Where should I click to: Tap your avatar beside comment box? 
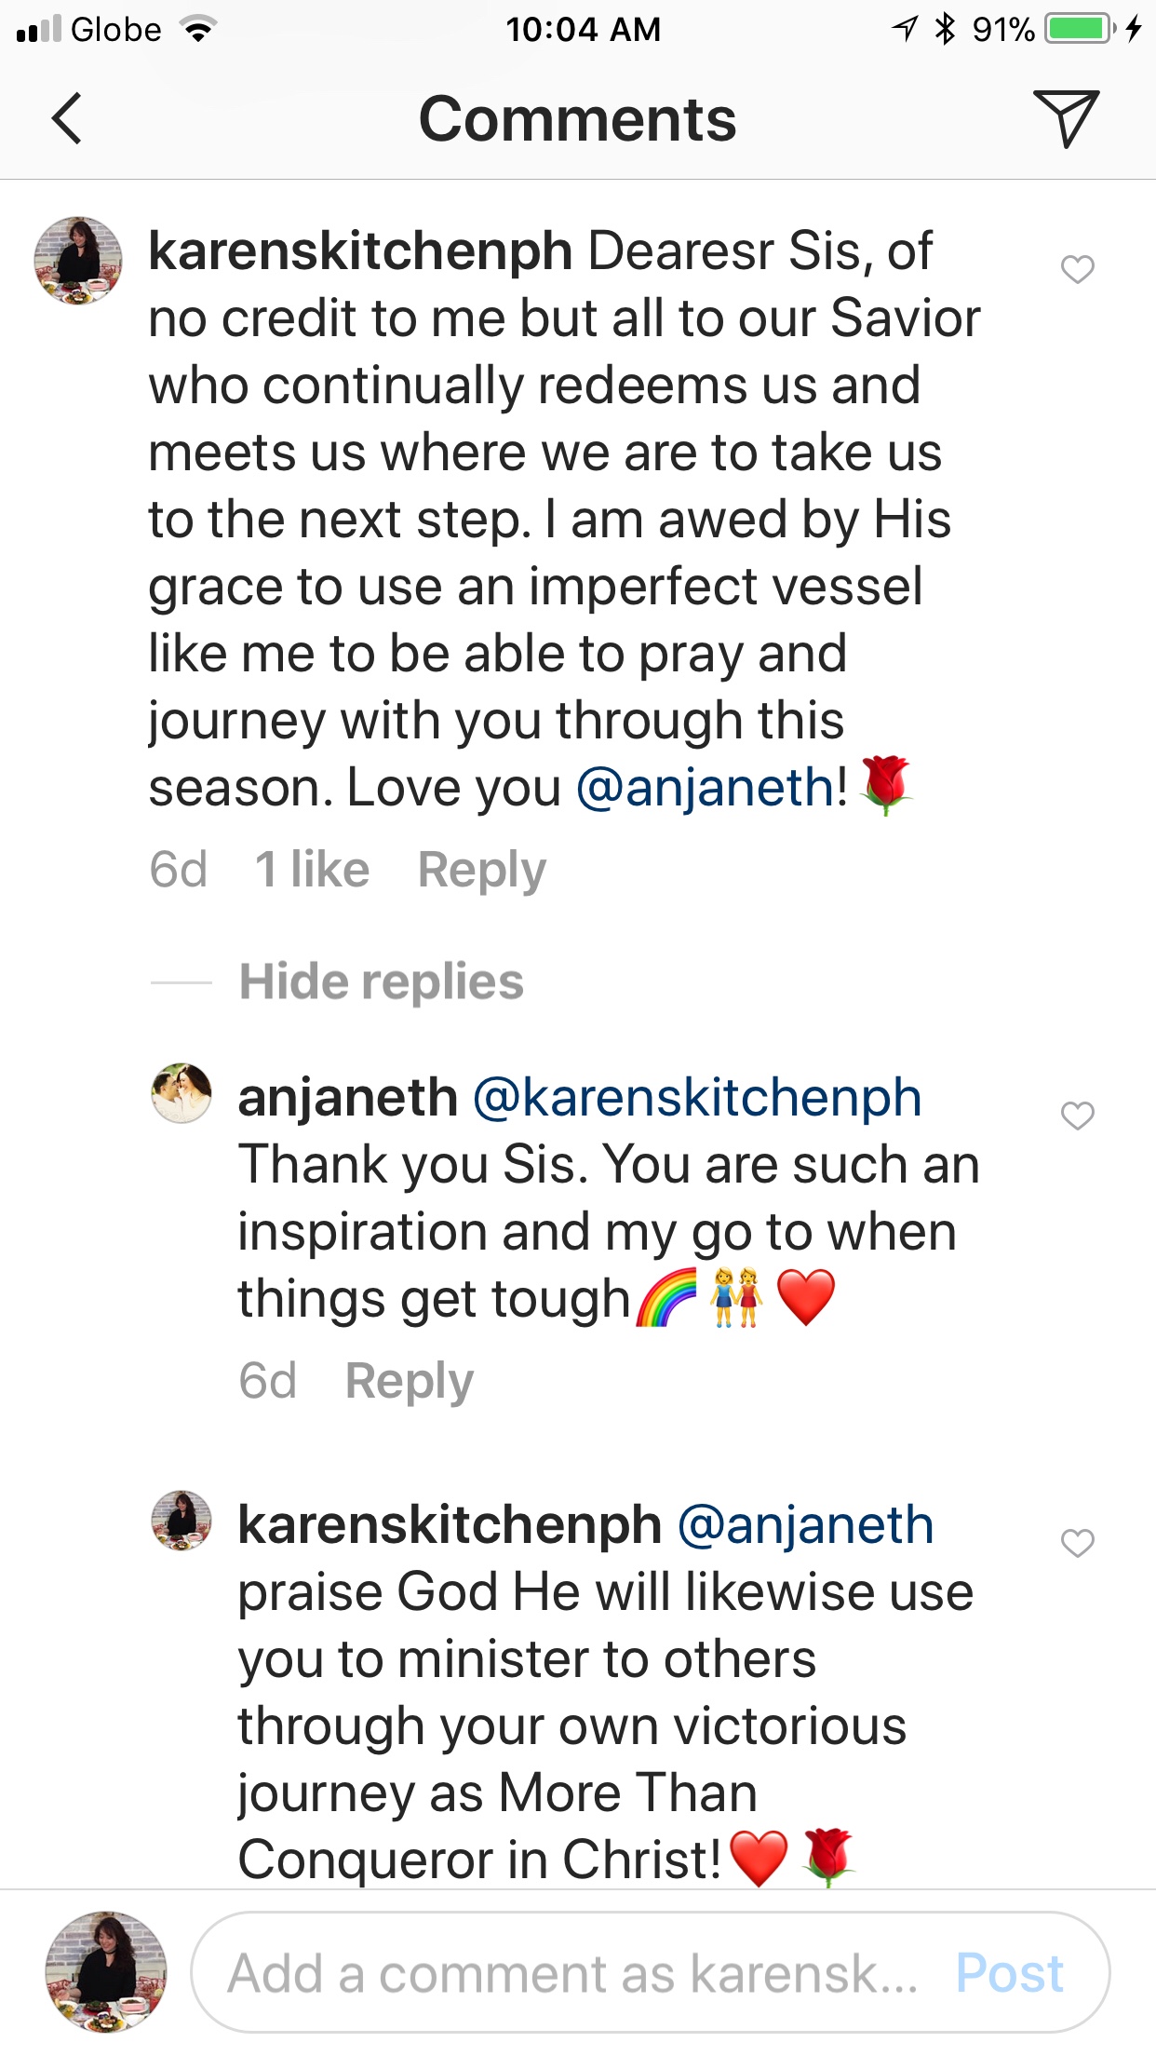tap(106, 1972)
